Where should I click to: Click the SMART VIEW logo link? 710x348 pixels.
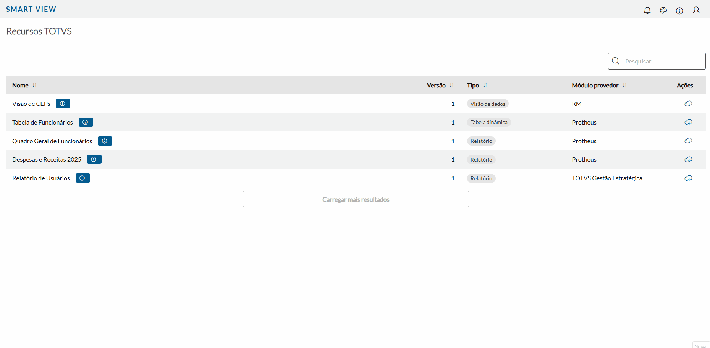tap(31, 9)
